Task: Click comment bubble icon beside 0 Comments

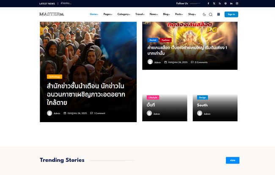Action: (192, 62)
